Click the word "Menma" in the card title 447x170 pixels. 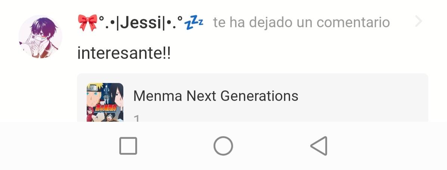coord(158,96)
